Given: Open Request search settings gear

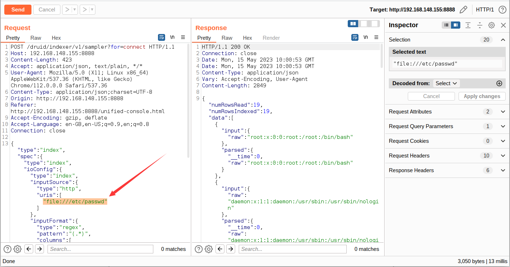Looking at the screenshot, I should click(x=18, y=249).
